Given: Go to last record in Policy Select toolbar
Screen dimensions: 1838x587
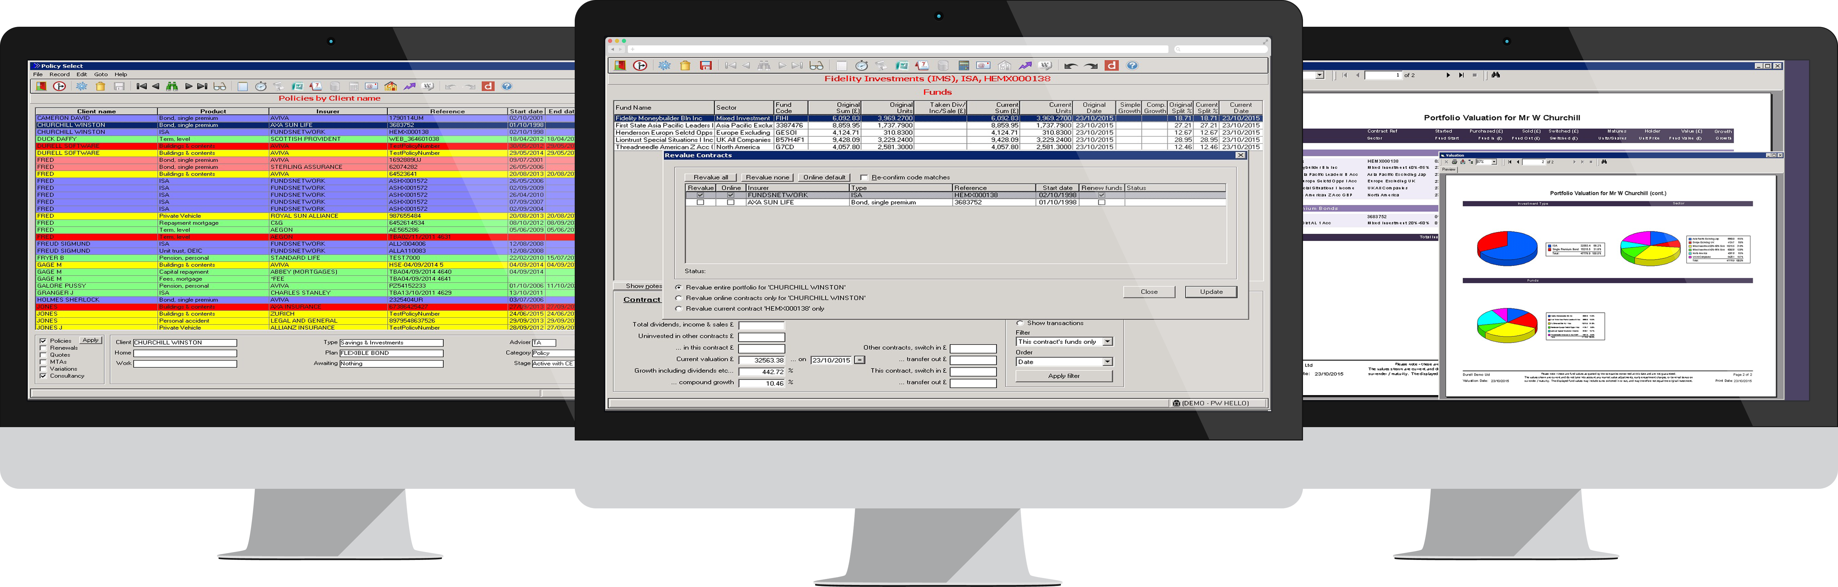Looking at the screenshot, I should pyautogui.click(x=203, y=86).
